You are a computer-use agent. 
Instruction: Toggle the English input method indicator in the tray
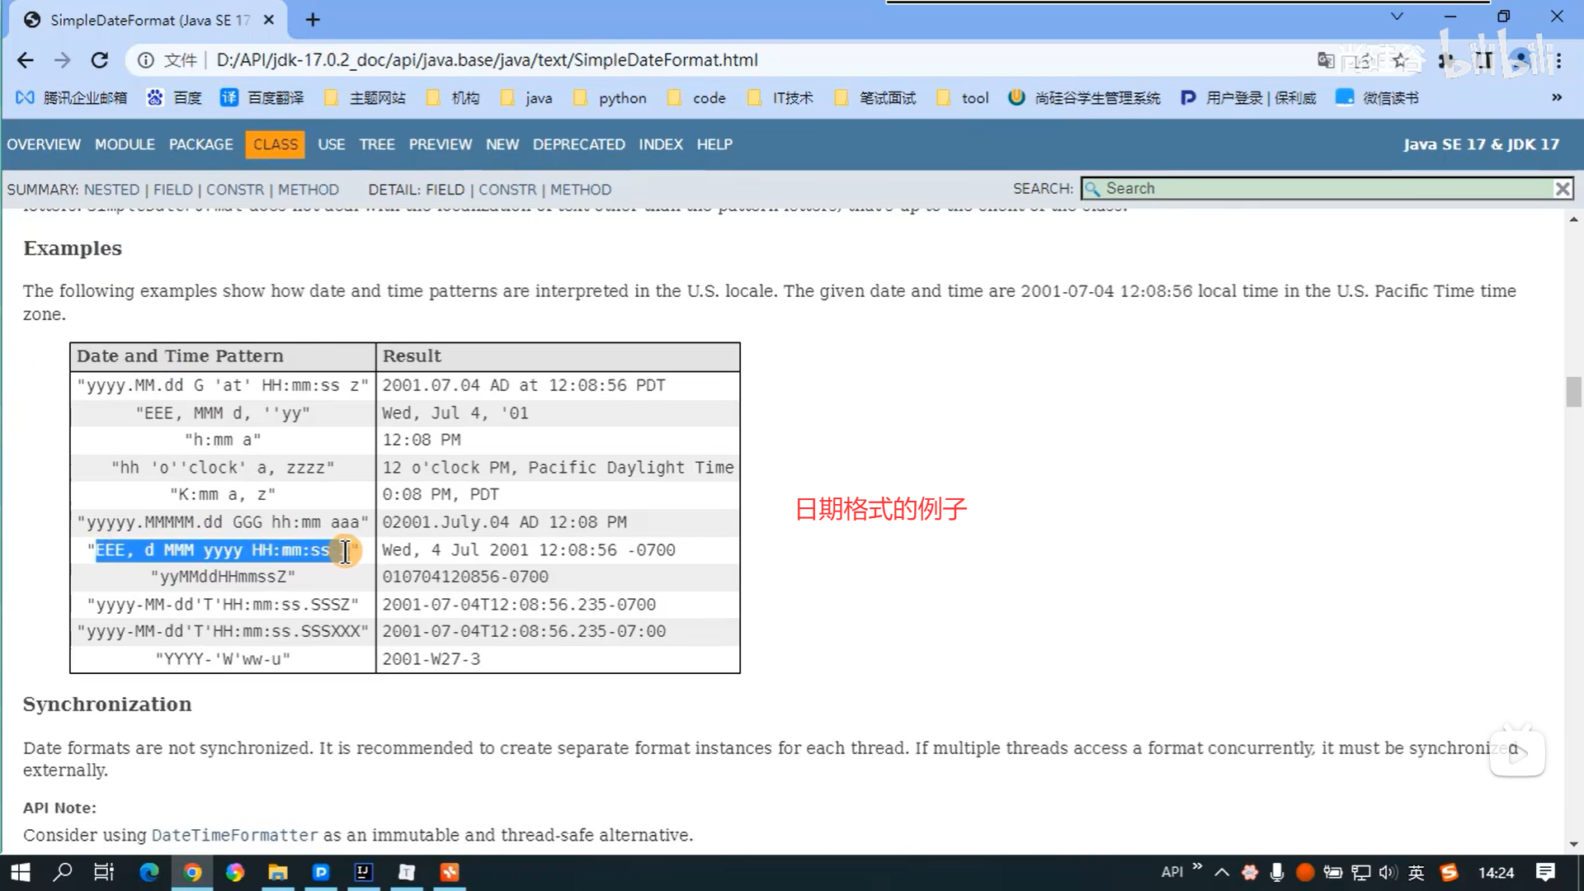click(1417, 872)
